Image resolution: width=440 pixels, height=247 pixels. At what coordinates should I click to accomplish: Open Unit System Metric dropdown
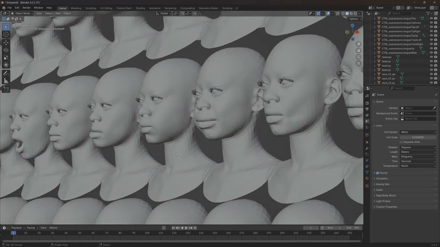tap(418, 132)
